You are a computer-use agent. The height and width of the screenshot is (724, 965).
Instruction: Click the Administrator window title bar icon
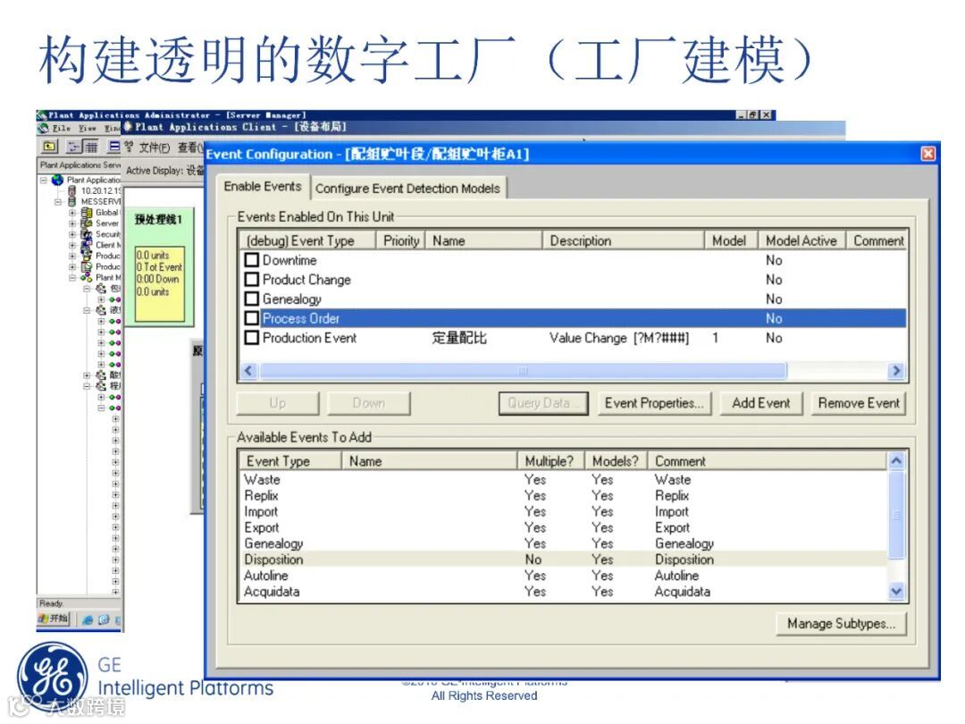click(x=42, y=115)
